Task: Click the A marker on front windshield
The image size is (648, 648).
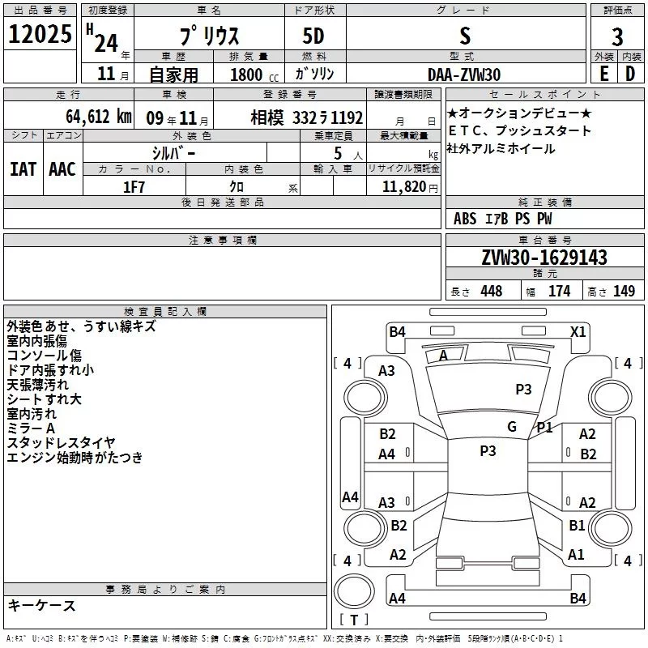Action: pos(443,356)
